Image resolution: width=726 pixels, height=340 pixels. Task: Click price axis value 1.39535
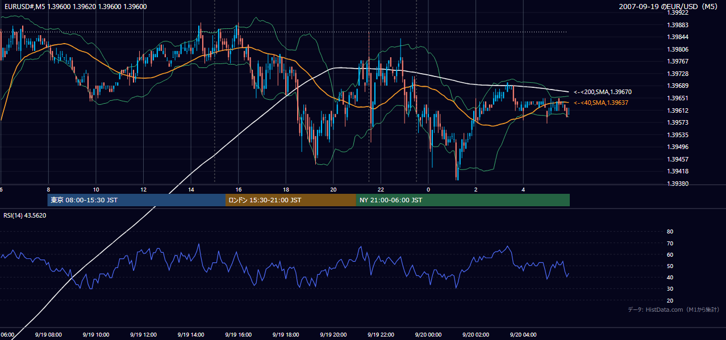point(677,135)
